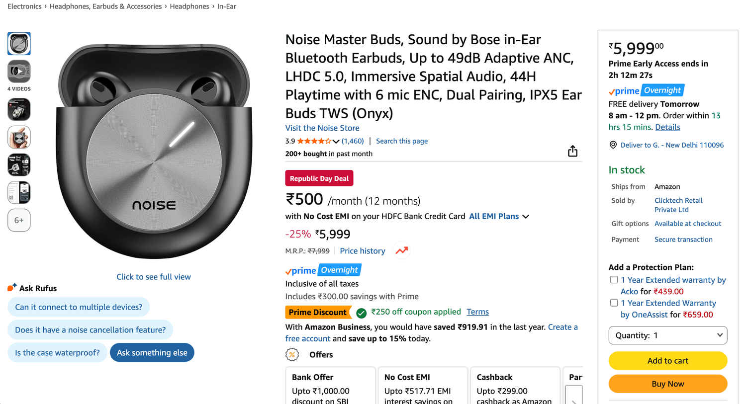
Task: Open the price history trend icon
Action: point(402,251)
